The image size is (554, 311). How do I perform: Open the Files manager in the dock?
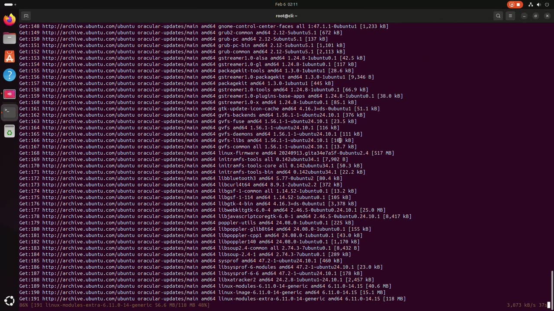[9, 38]
